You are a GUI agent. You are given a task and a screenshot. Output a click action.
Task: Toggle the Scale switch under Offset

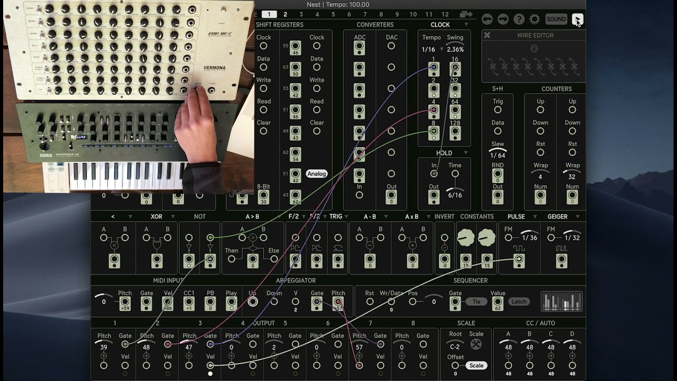(477, 365)
